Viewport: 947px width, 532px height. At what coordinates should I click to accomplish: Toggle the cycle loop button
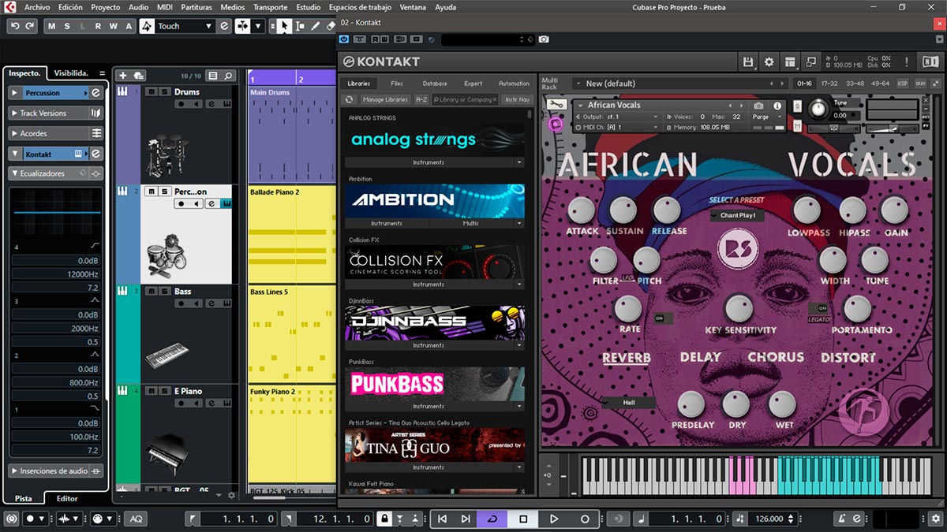click(492, 519)
